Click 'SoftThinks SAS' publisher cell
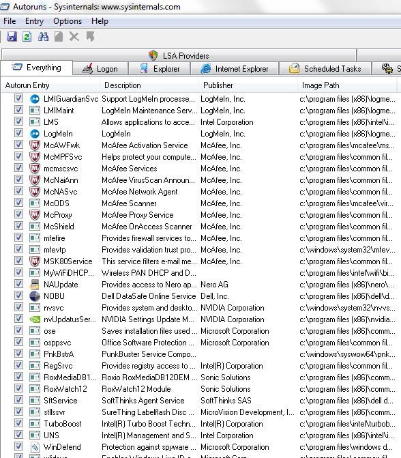 (226, 401)
